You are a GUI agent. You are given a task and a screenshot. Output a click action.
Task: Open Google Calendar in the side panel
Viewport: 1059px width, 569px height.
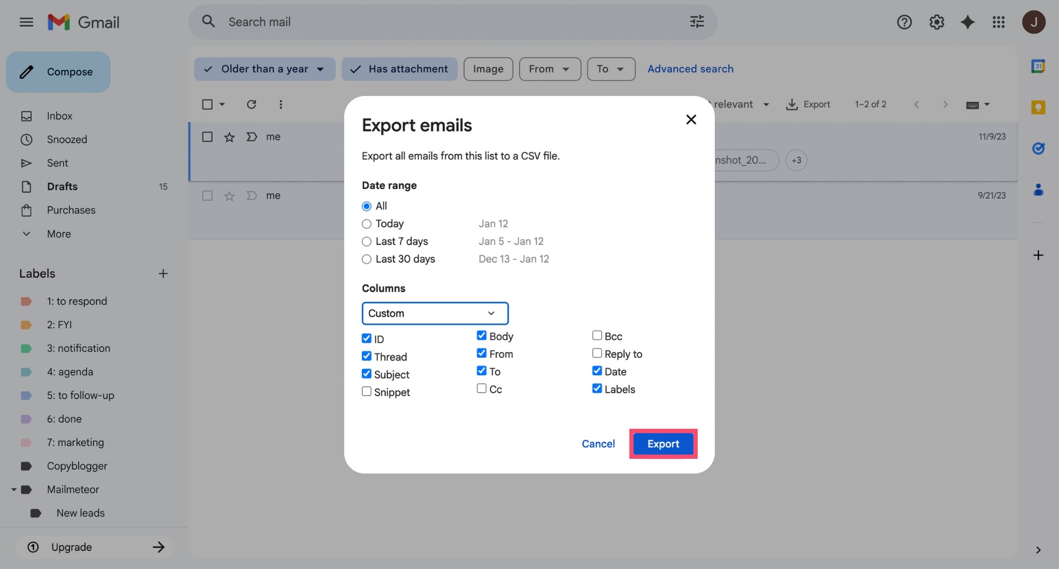1039,66
